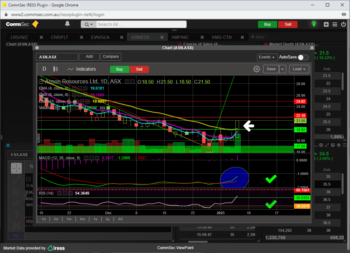Click the CommSec diamond logo
Viewport: 350px width, 253px height.
click(x=35, y=24)
